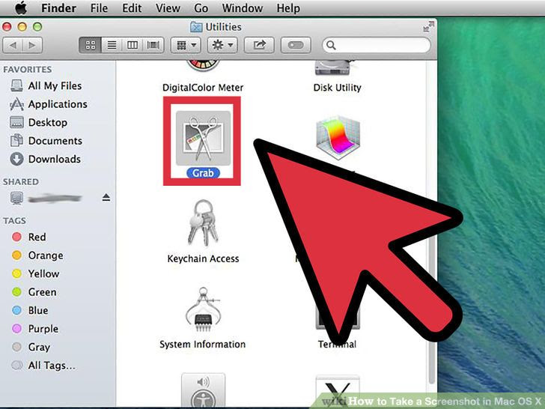Click the Edit Tags toolbar button
545x409 pixels.
pyautogui.click(x=296, y=45)
